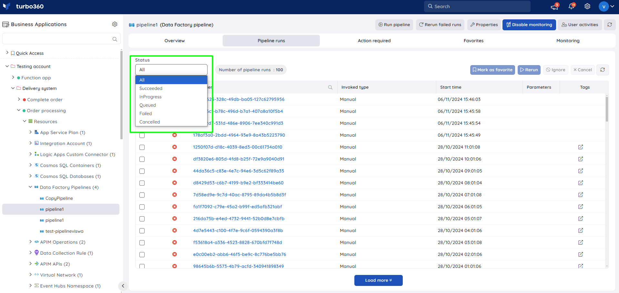619x293 pixels.
Task: Click failed status icon for run df3820e6
Action: pyautogui.click(x=175, y=159)
